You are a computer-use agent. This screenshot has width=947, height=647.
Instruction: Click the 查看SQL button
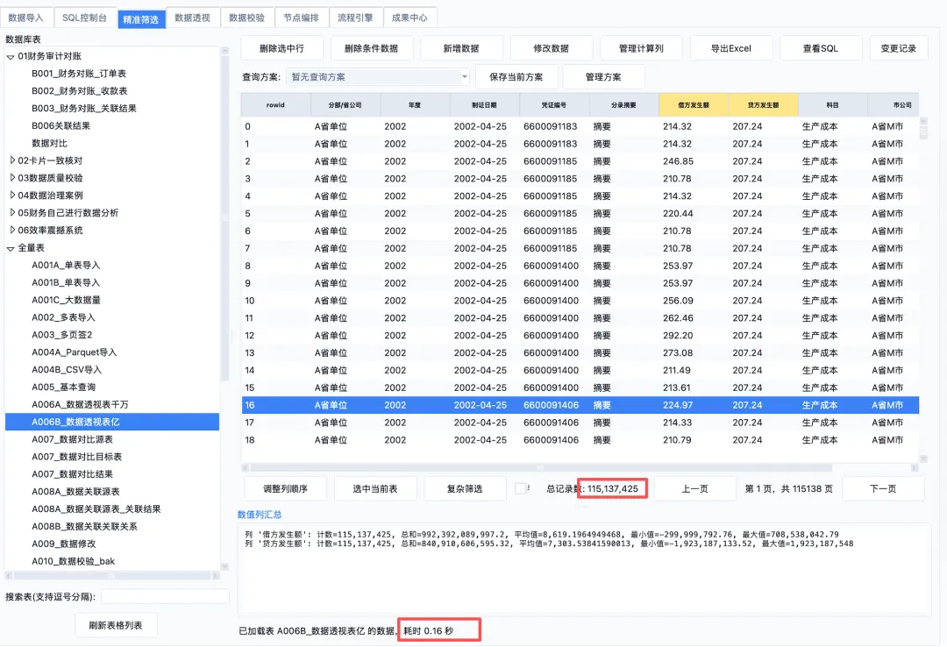point(820,48)
